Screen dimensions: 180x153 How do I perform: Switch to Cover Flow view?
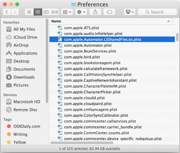pos(54,12)
